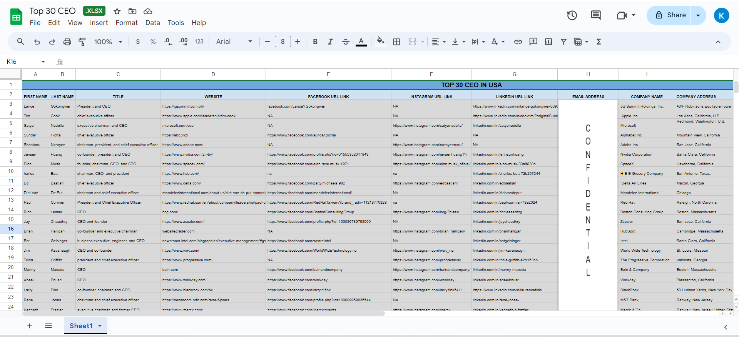Open the Tools menu
The height and width of the screenshot is (337, 739).
pyautogui.click(x=176, y=23)
